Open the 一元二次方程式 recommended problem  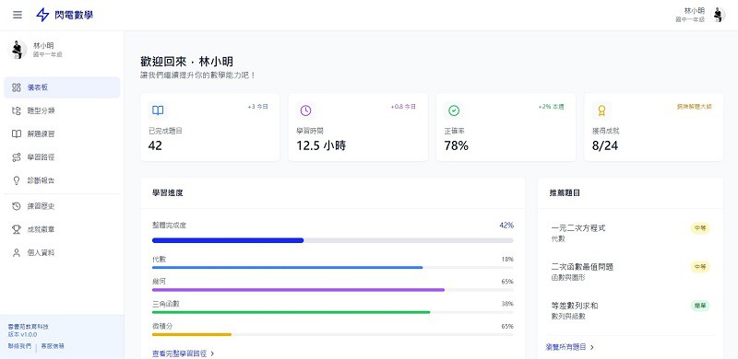point(630,233)
